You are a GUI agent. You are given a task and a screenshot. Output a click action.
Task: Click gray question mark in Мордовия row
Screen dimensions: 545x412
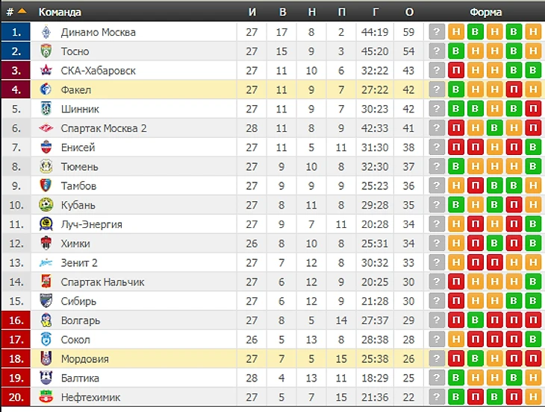[437, 358]
